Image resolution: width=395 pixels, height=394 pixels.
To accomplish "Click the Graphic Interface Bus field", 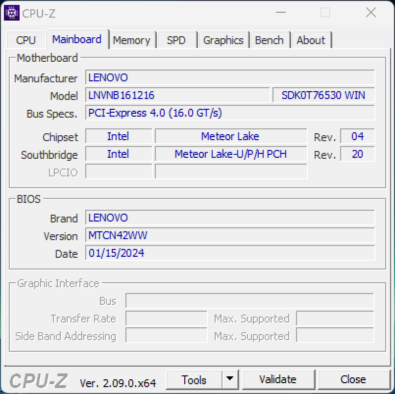I will pos(249,300).
